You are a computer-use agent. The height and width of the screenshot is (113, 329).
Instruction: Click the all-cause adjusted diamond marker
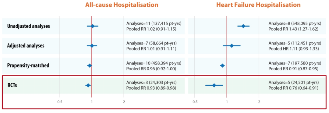[92, 46]
